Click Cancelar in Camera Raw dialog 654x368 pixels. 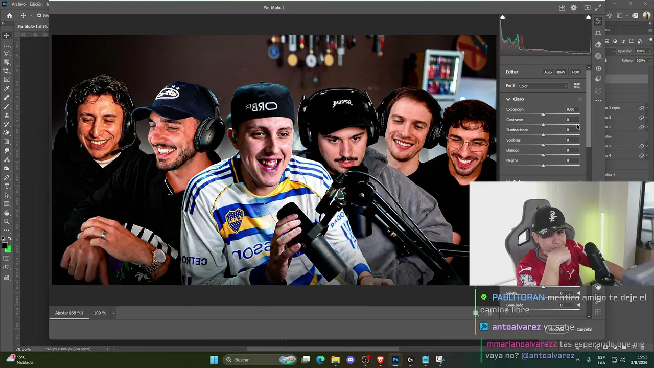coord(584,330)
